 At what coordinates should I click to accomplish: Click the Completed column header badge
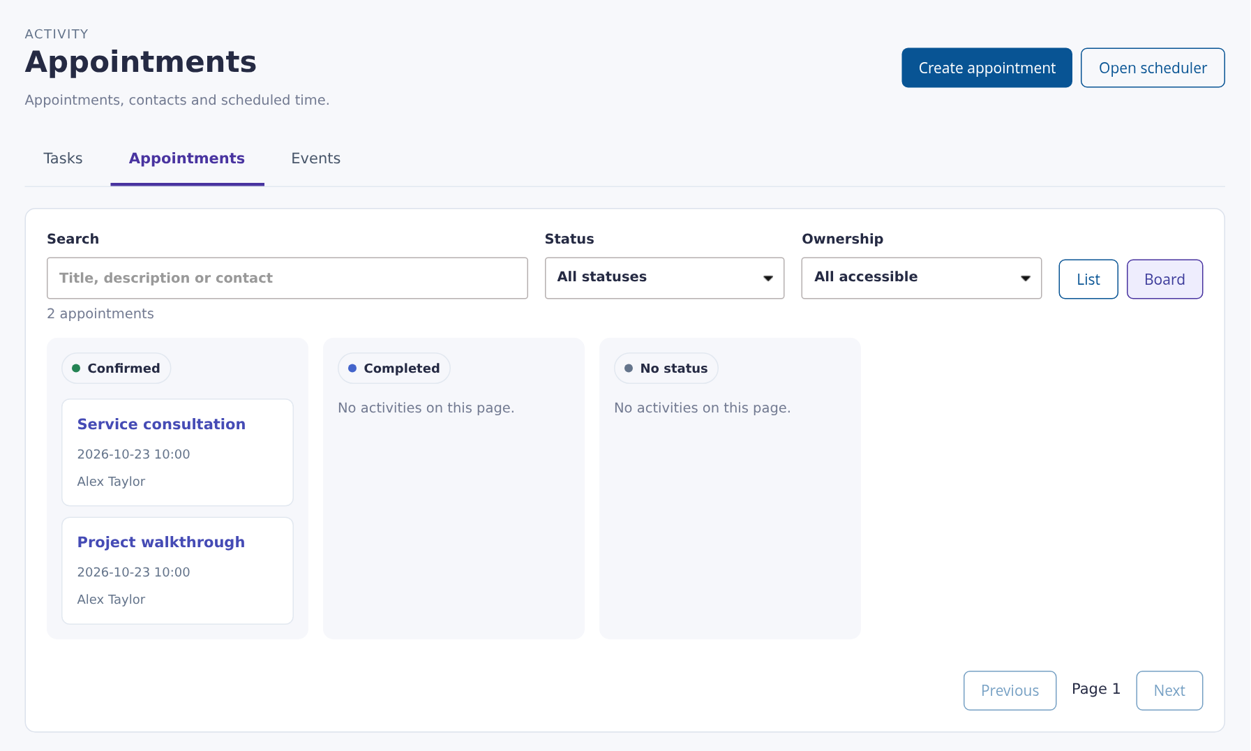(394, 369)
